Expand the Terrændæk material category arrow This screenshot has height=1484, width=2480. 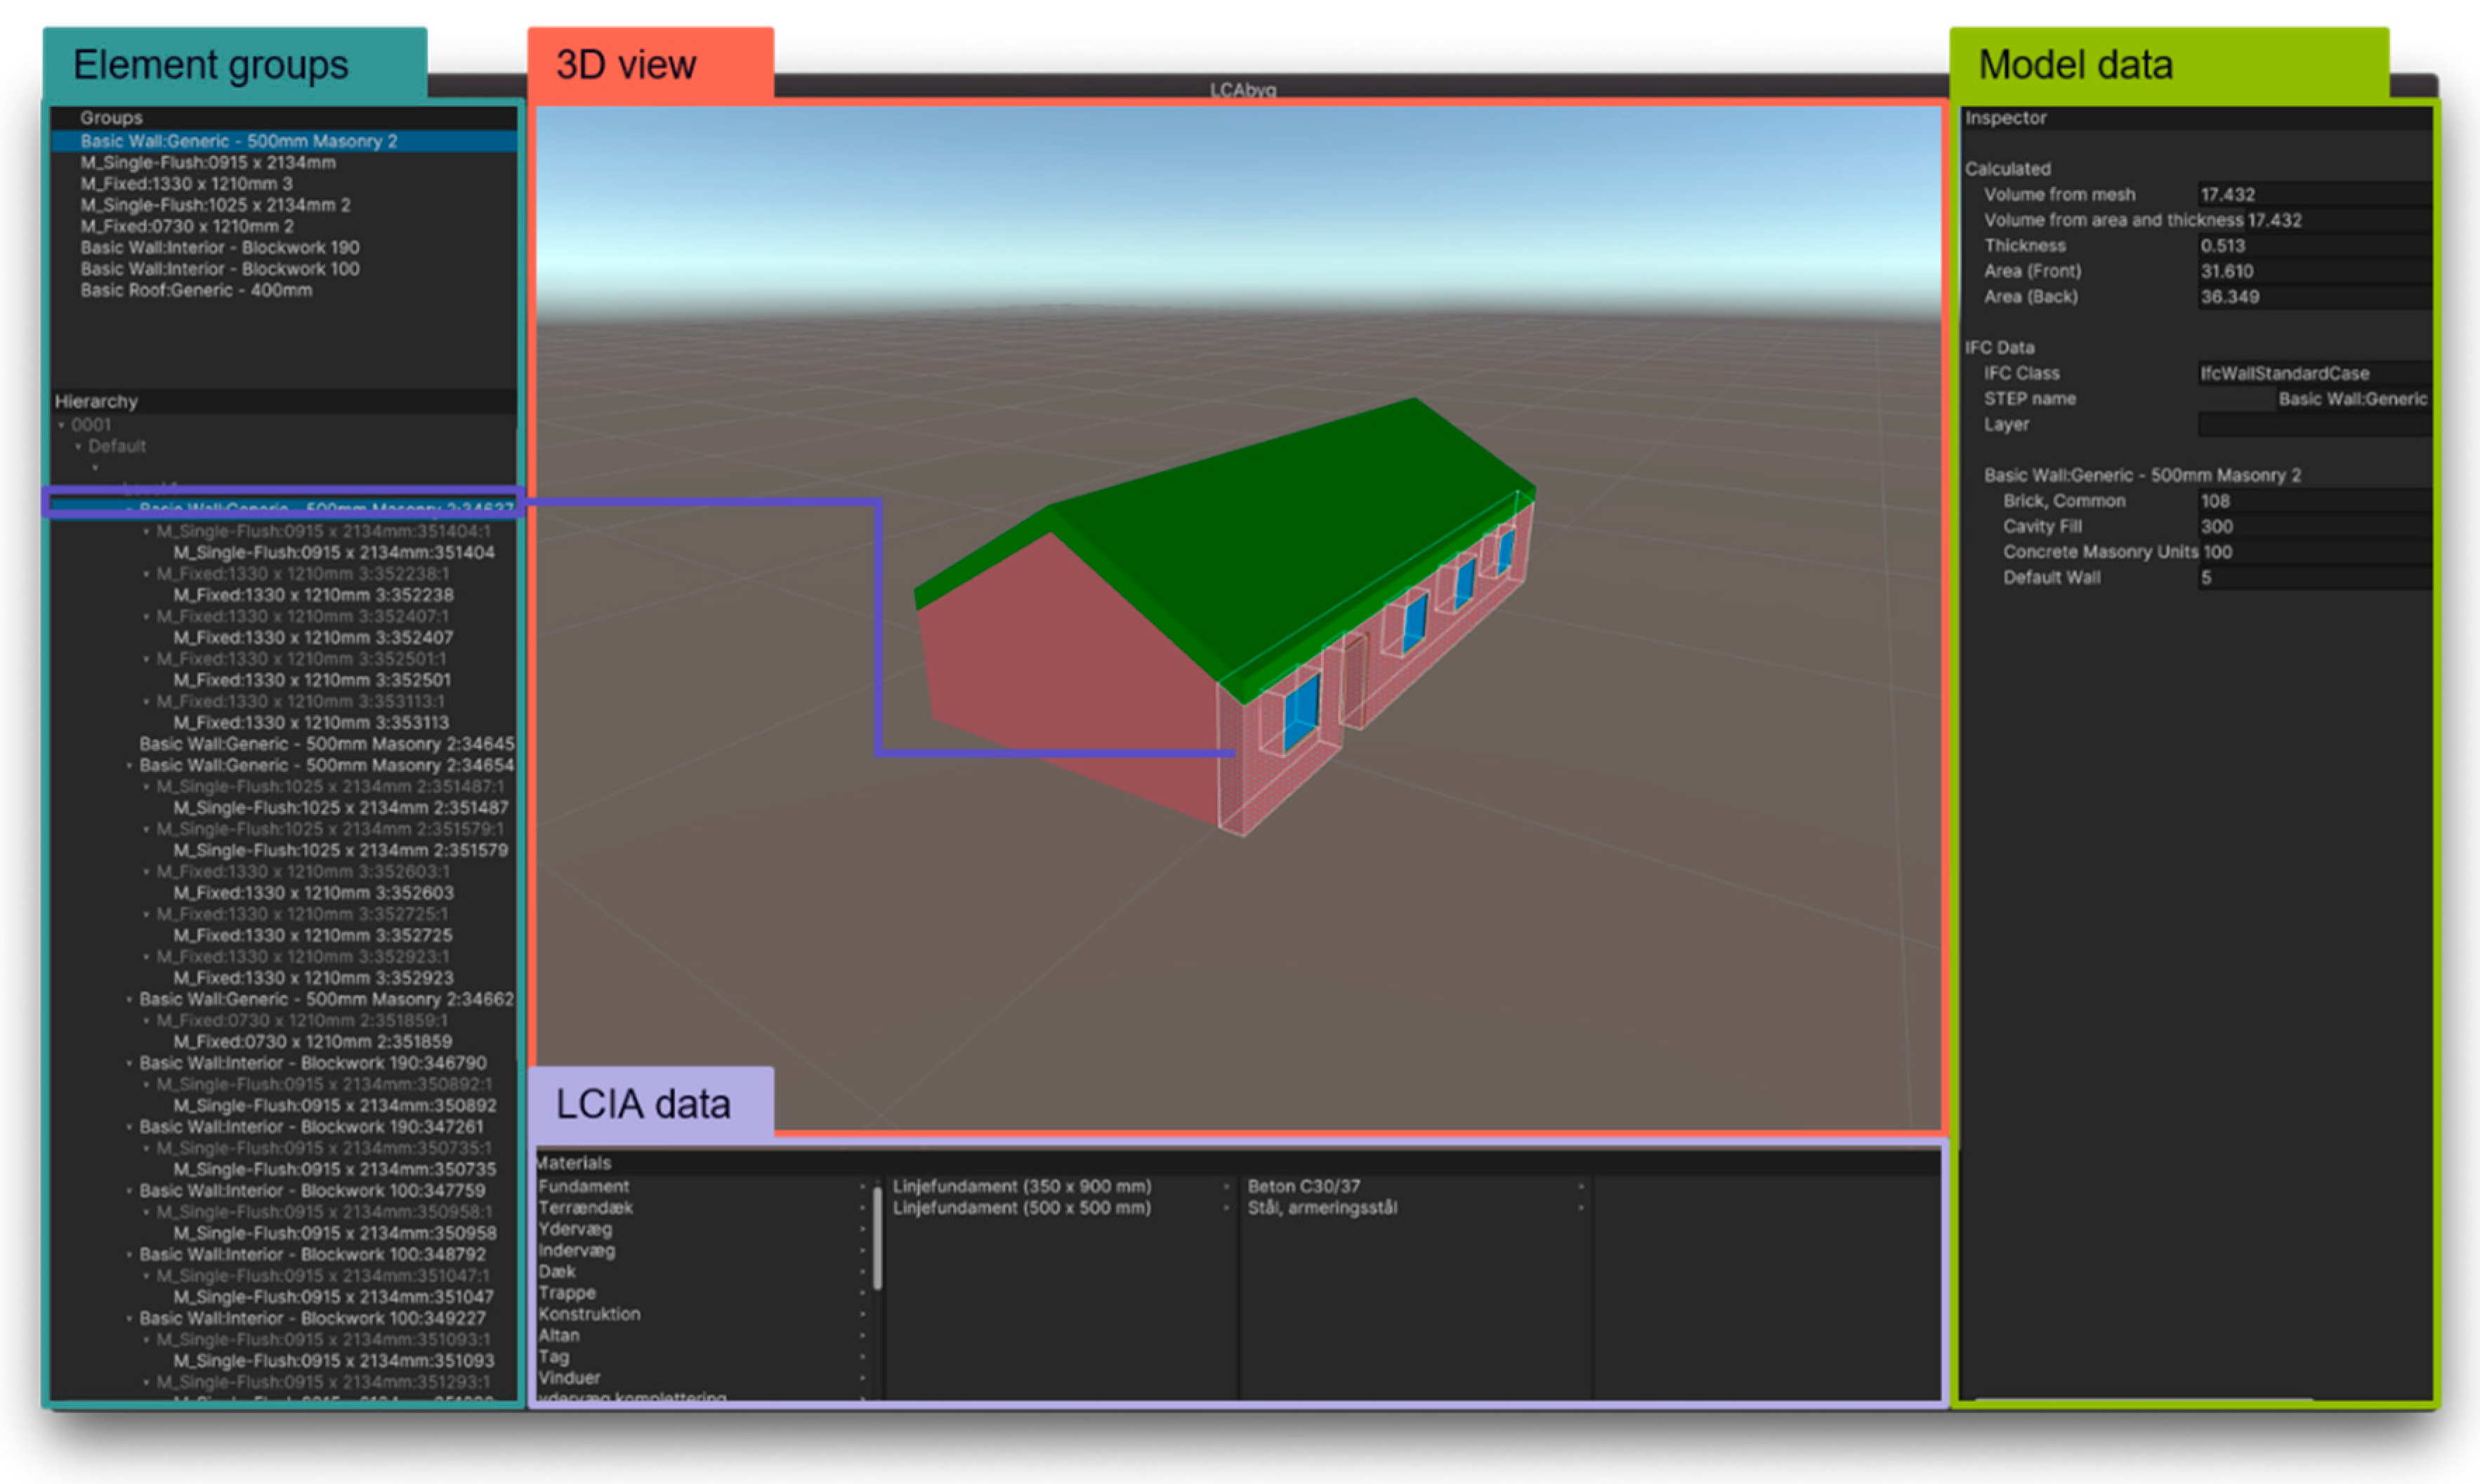[x=862, y=1208]
